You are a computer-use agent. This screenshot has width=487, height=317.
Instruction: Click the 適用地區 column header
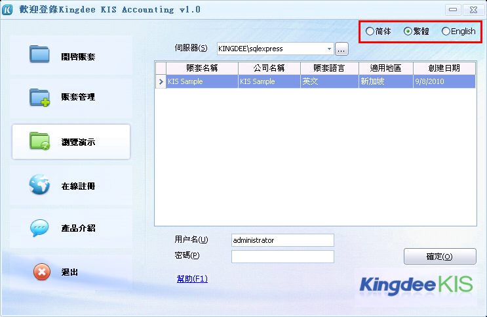pyautogui.click(x=386, y=68)
